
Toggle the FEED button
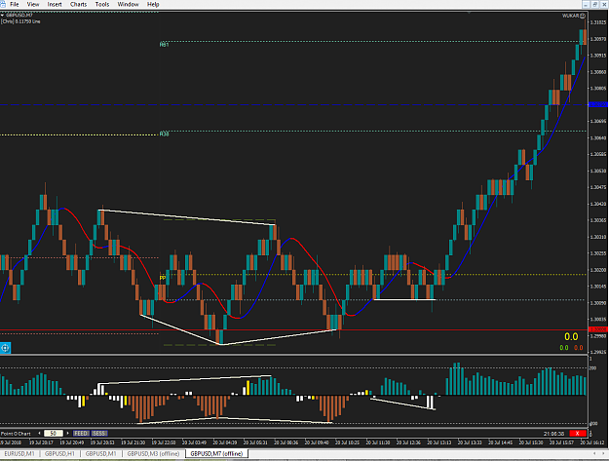(x=81, y=433)
